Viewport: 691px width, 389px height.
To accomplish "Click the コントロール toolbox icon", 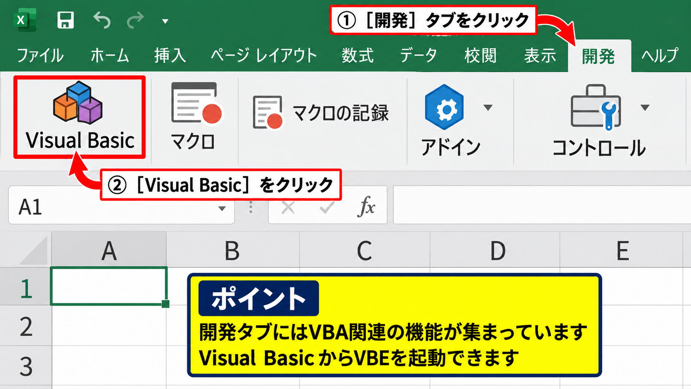I will (x=596, y=107).
